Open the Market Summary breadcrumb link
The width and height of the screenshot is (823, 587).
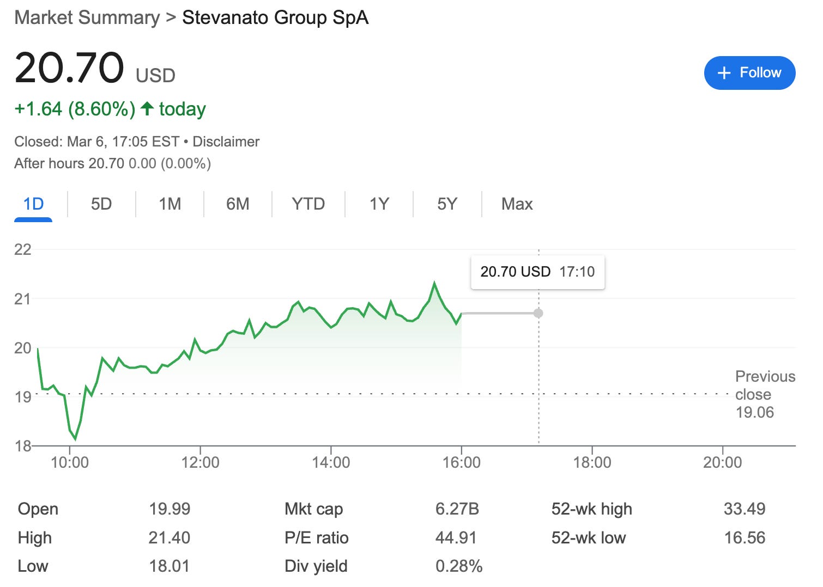click(87, 17)
